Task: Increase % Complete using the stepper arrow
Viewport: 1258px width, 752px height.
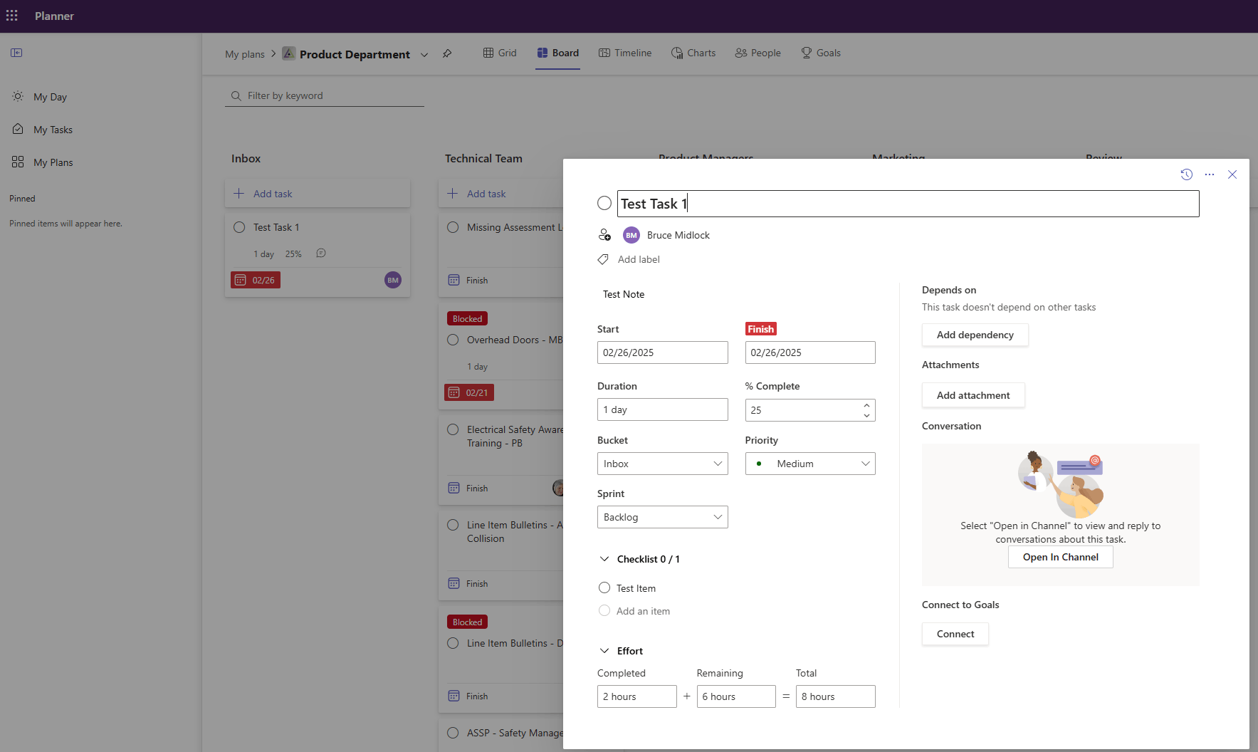Action: tap(866, 405)
